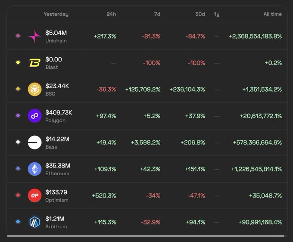Click the horizontal scrollbar below the table
Image resolution: width=293 pixels, height=242 pixels.
pos(146,236)
